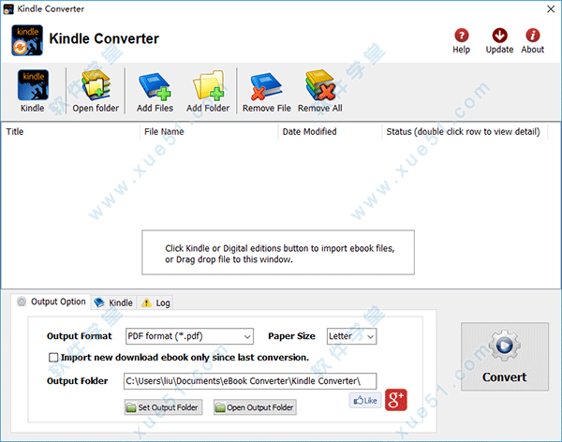Screen dimensions: 562x442
Task: Remove selected file with Remove File icon
Action: coord(267,91)
